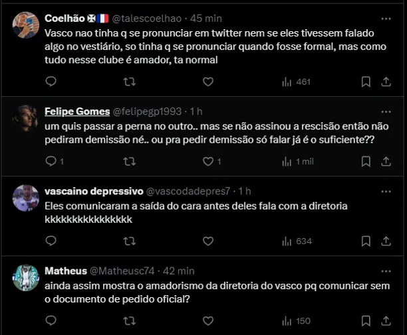Open more options on Matheus's tweet
The width and height of the screenshot is (407, 335).
(386, 271)
